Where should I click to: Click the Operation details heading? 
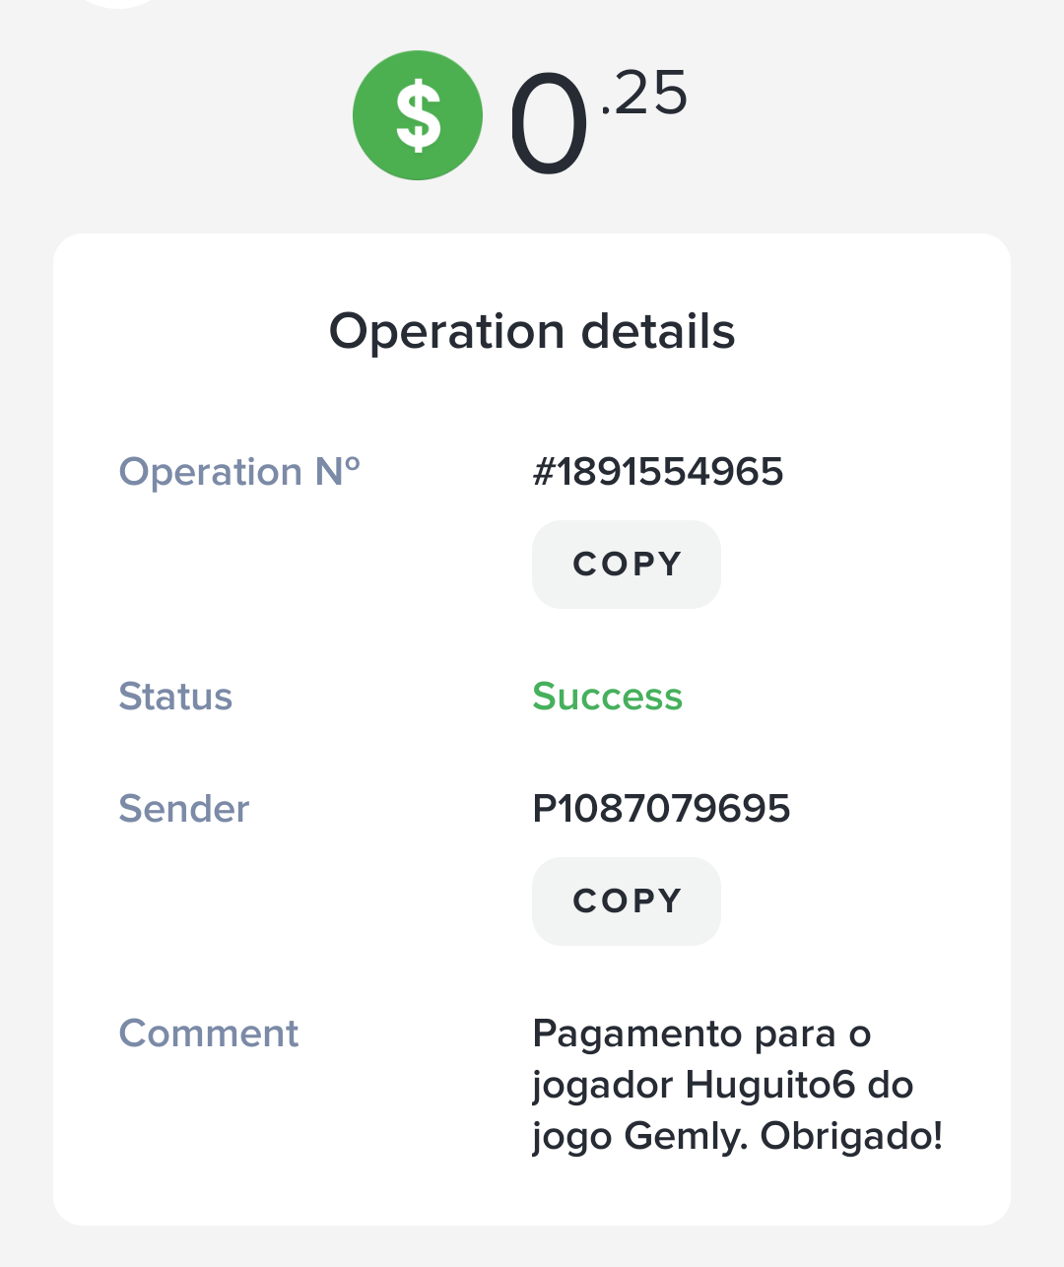(x=532, y=331)
